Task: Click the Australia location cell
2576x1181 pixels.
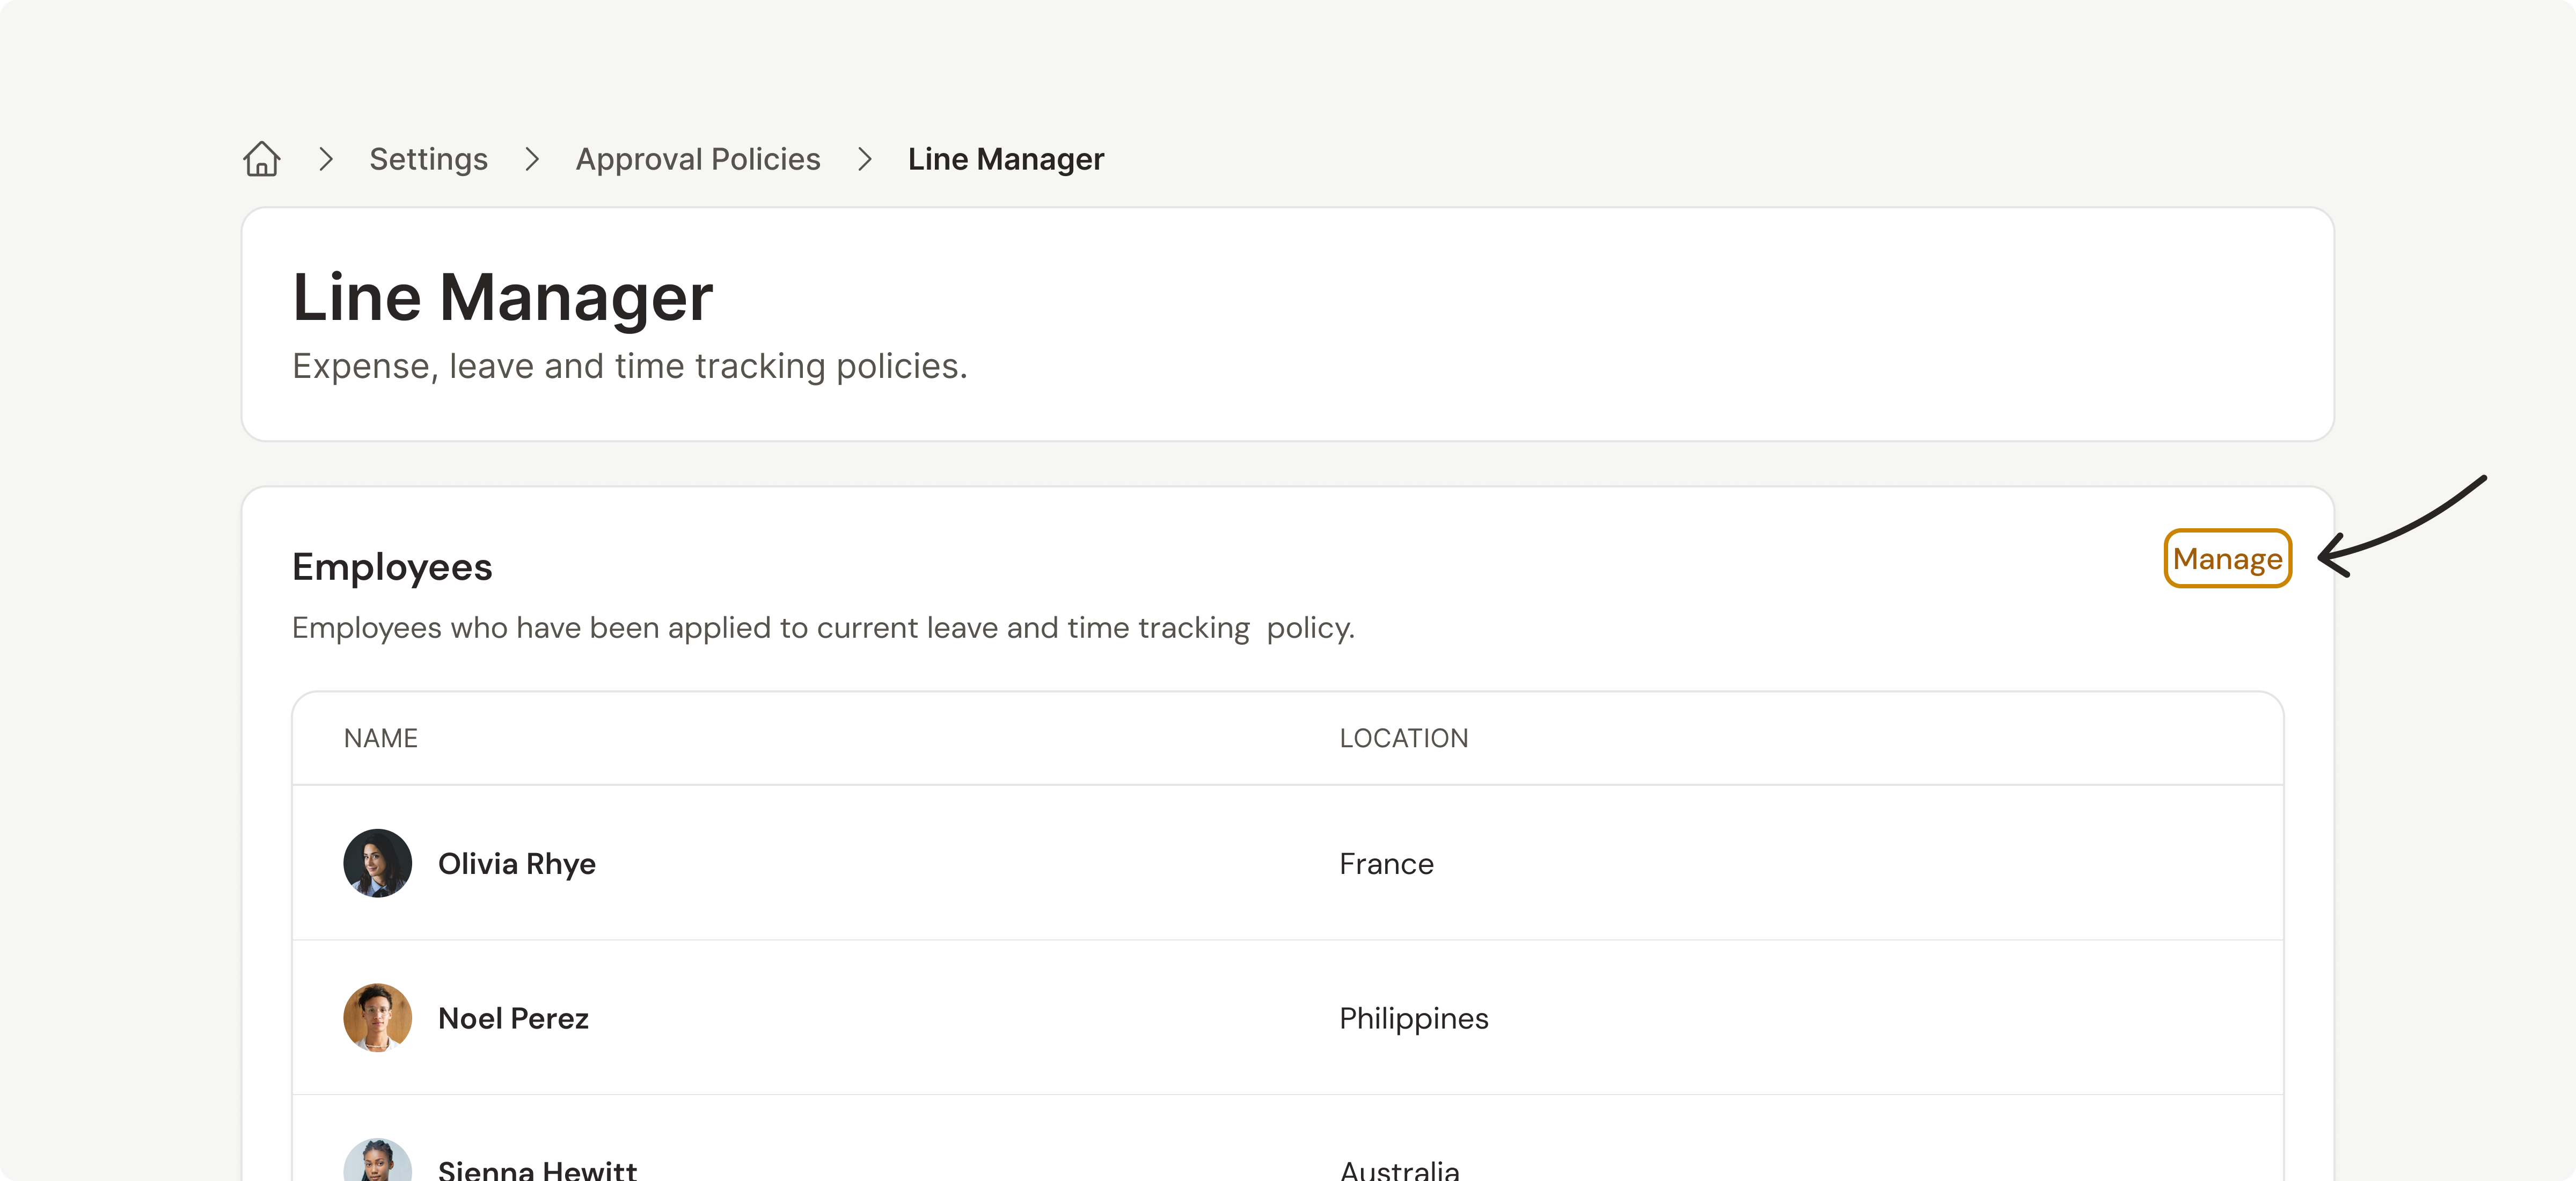Action: click(x=1398, y=1168)
